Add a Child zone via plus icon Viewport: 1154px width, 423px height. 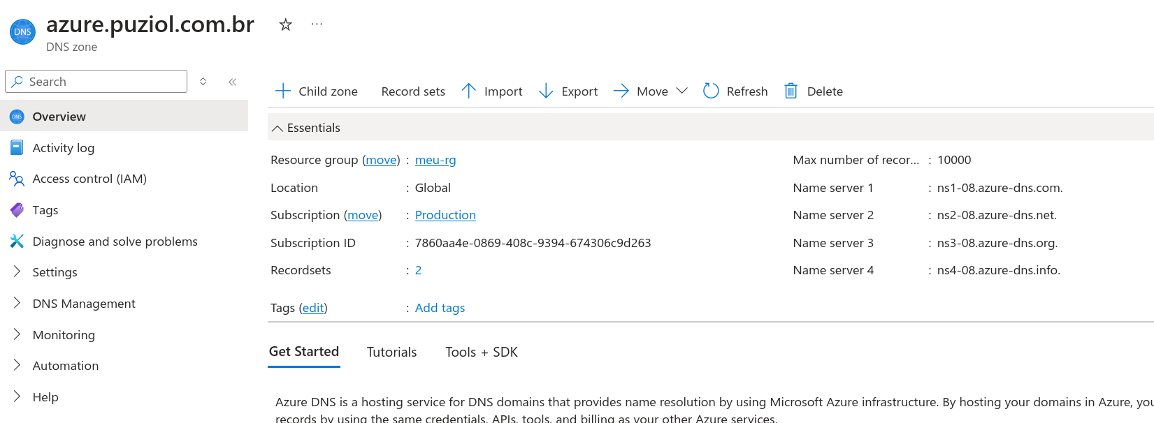click(x=282, y=91)
